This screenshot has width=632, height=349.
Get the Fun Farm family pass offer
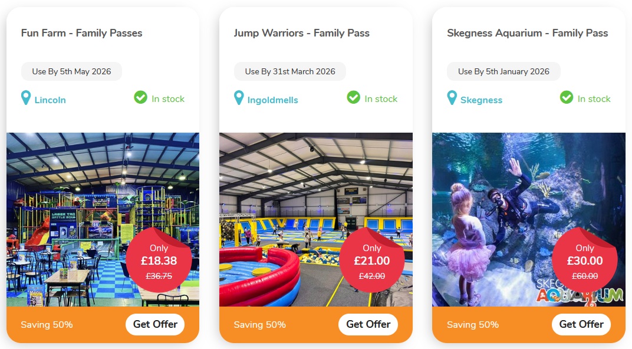point(155,324)
